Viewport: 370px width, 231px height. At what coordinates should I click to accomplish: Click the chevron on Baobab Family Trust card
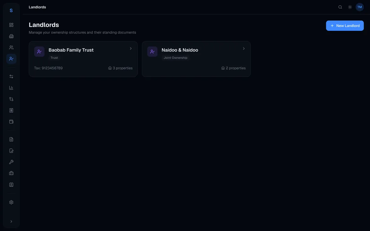(x=131, y=48)
